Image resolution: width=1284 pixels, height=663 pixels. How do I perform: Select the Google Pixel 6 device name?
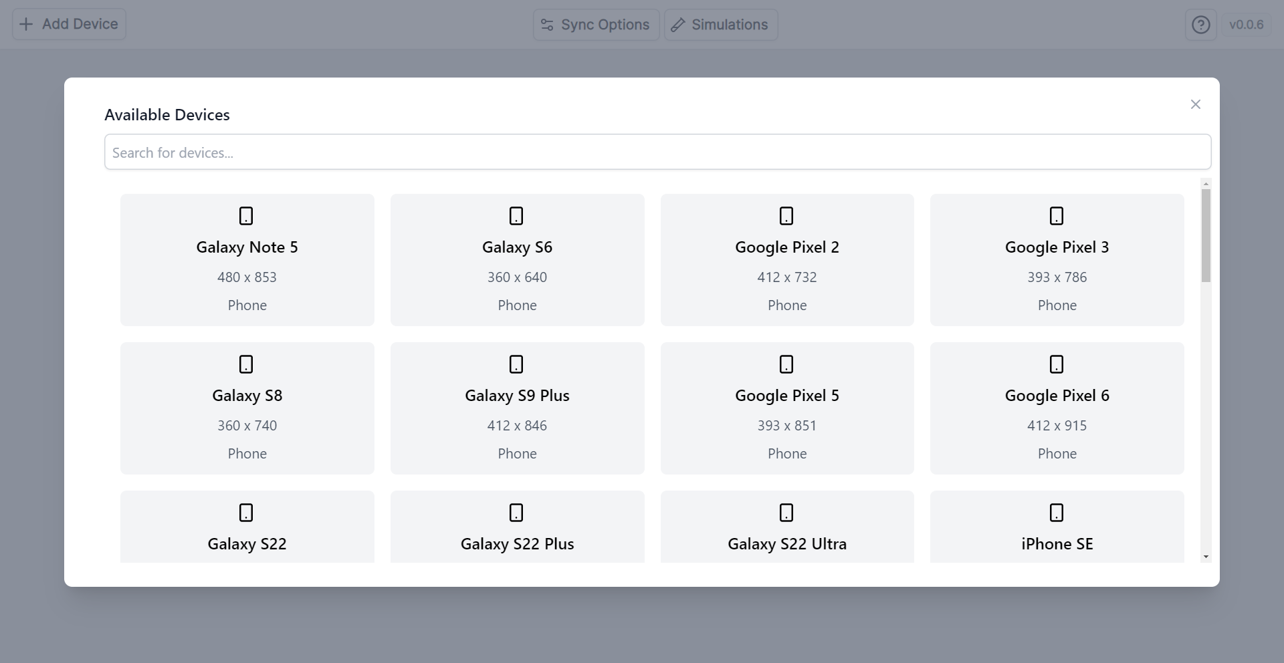[1057, 396]
